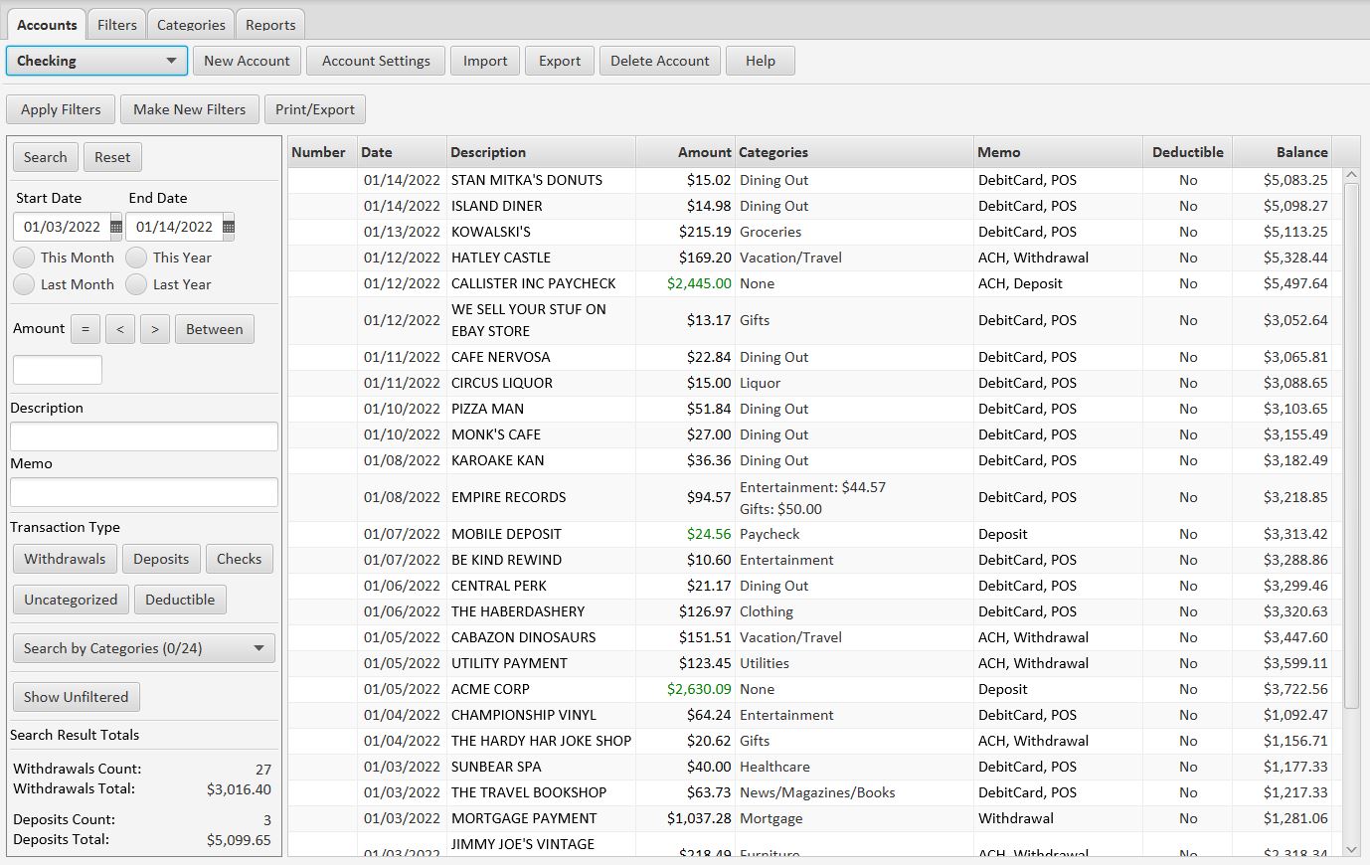The width and height of the screenshot is (1370, 865).
Task: Focus the Description search field
Action: click(144, 436)
